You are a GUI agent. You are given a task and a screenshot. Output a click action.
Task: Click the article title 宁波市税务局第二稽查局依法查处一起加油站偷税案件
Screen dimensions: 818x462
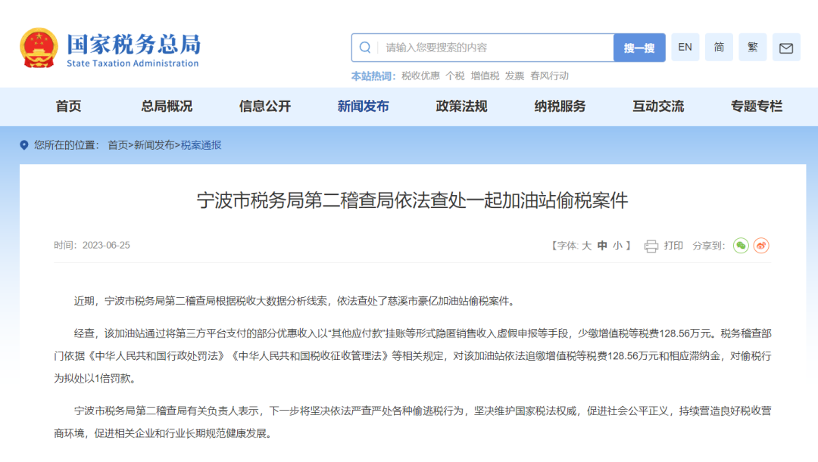click(412, 200)
